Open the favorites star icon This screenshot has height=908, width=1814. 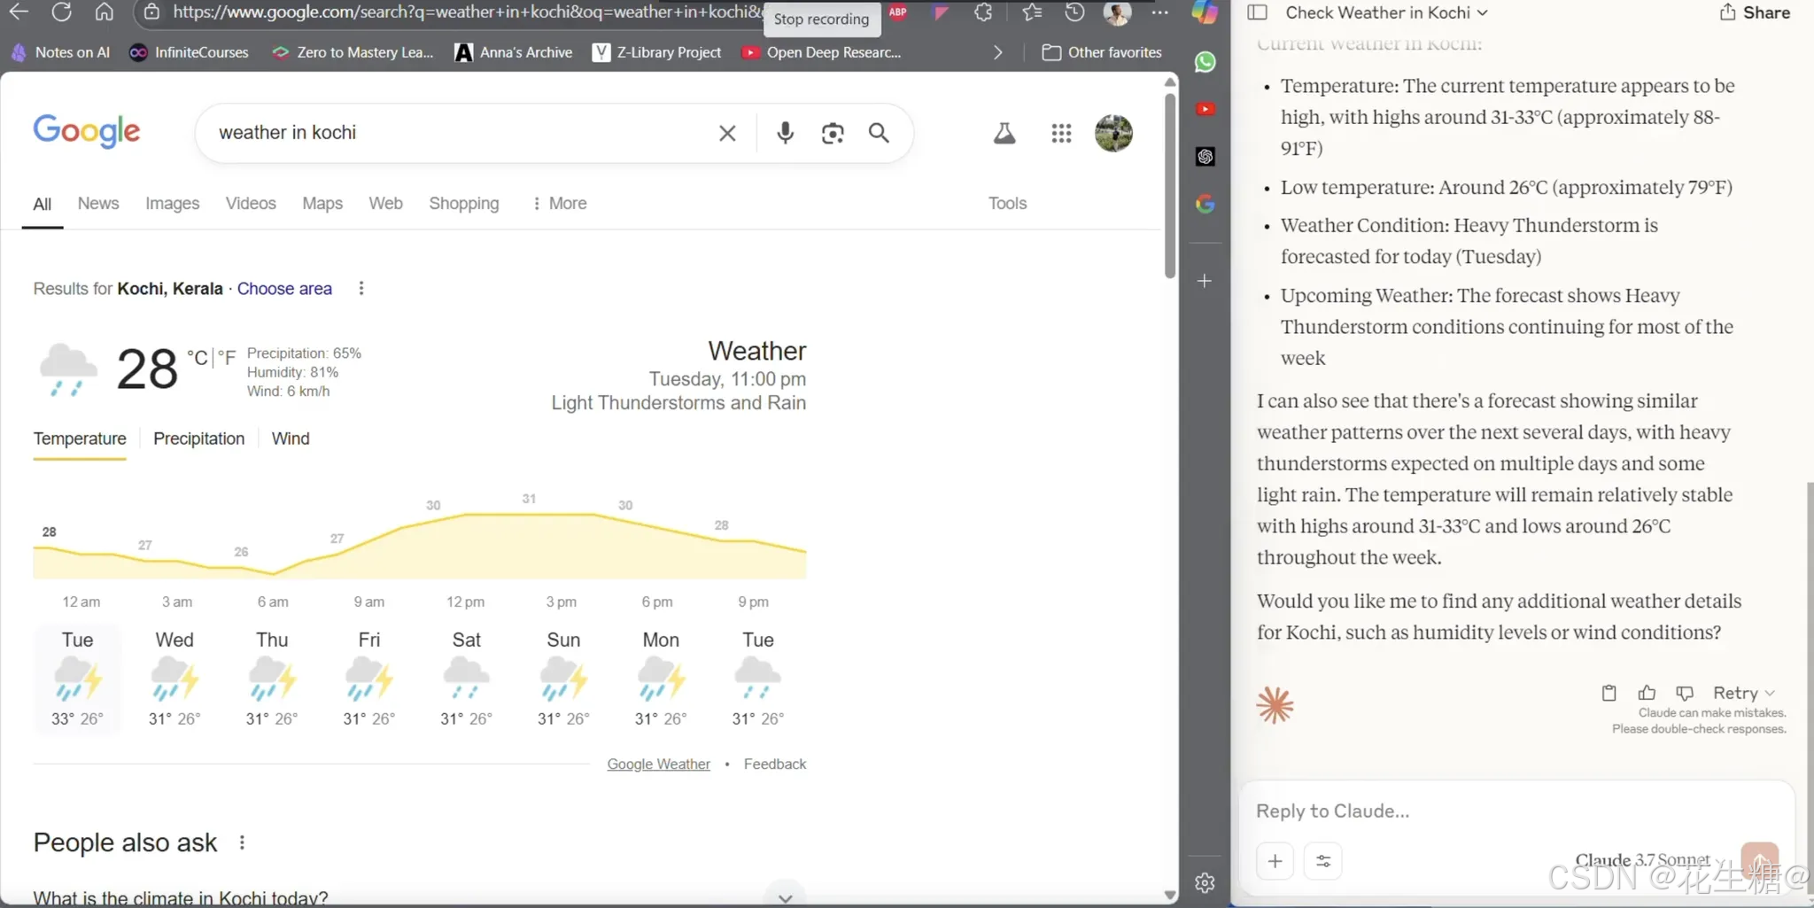pyautogui.click(x=1032, y=12)
